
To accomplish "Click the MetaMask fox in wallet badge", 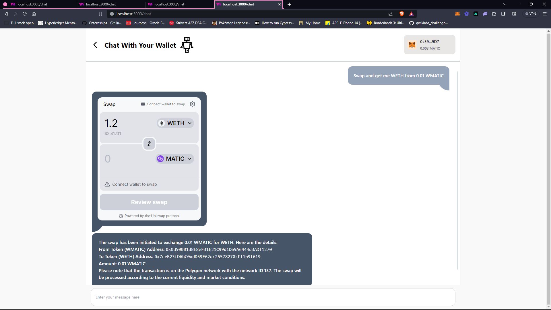I will [x=412, y=45].
